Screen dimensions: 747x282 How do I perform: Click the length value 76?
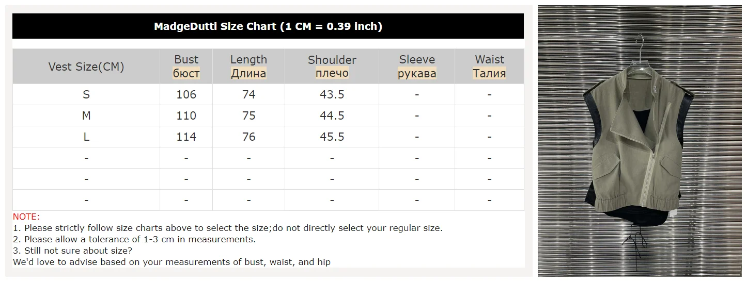(x=248, y=137)
